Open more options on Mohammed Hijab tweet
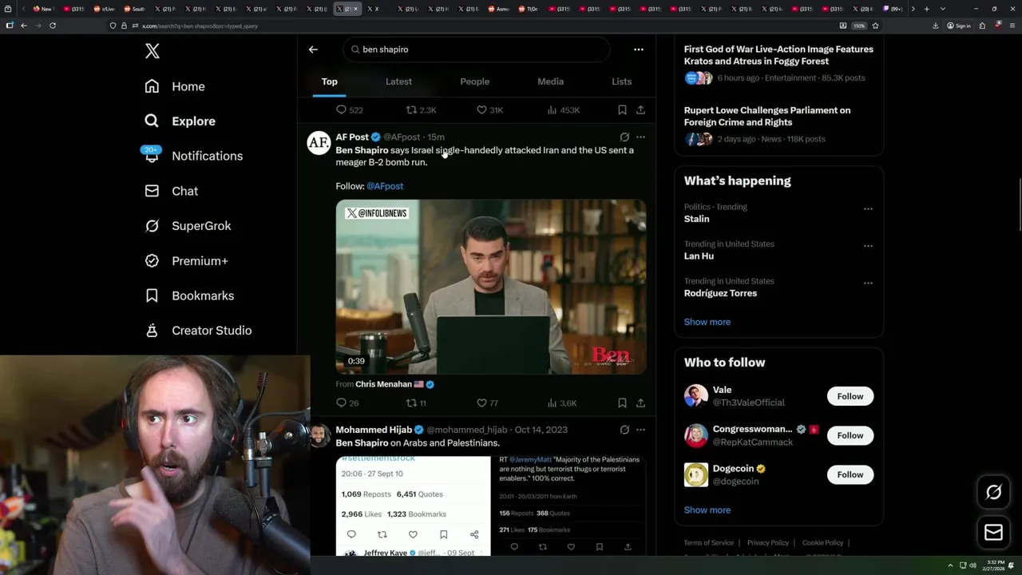Image resolution: width=1022 pixels, height=575 pixels. point(640,430)
